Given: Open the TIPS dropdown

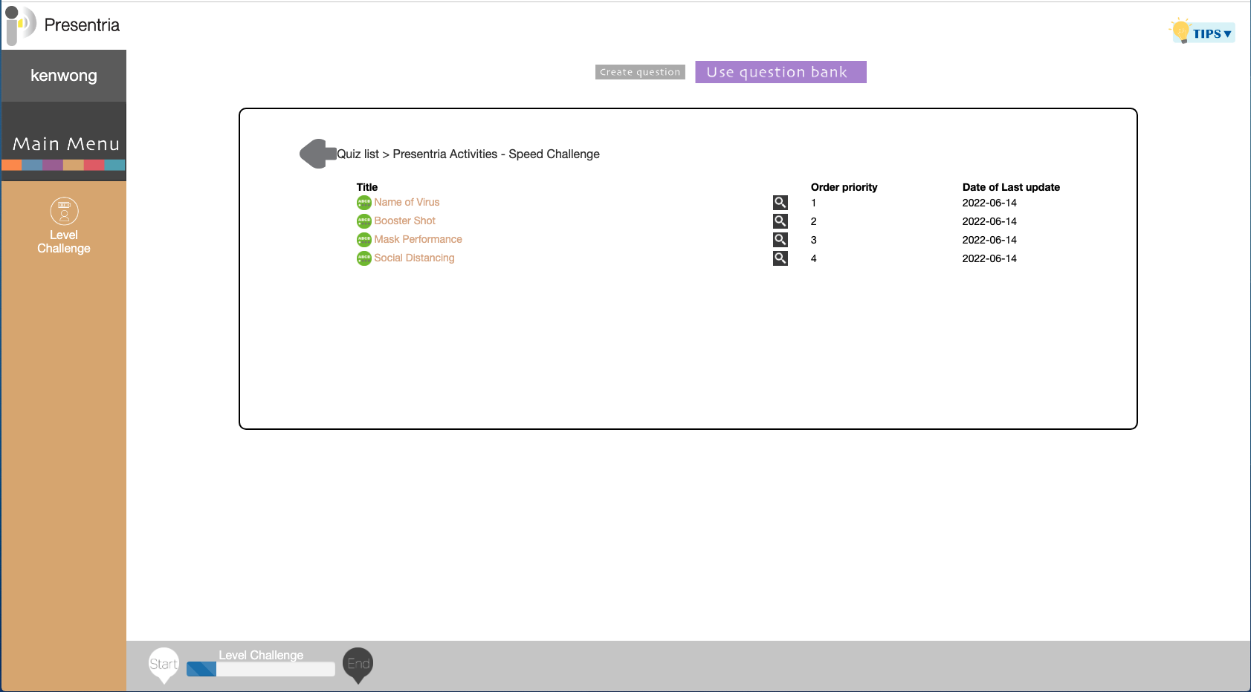Looking at the screenshot, I should pos(1212,33).
